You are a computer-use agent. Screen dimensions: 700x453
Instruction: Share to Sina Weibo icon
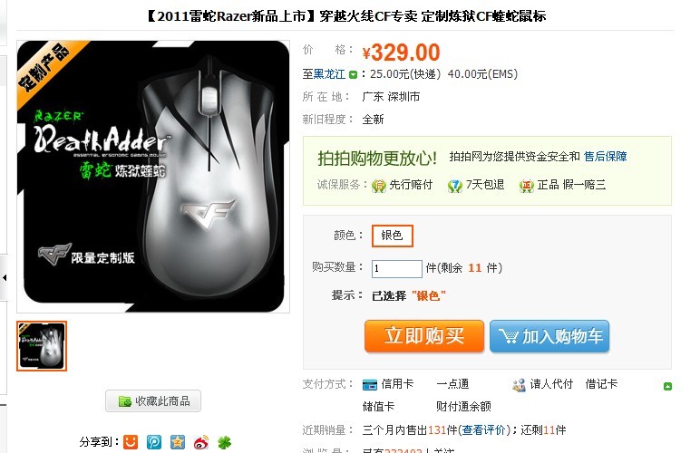point(201,442)
